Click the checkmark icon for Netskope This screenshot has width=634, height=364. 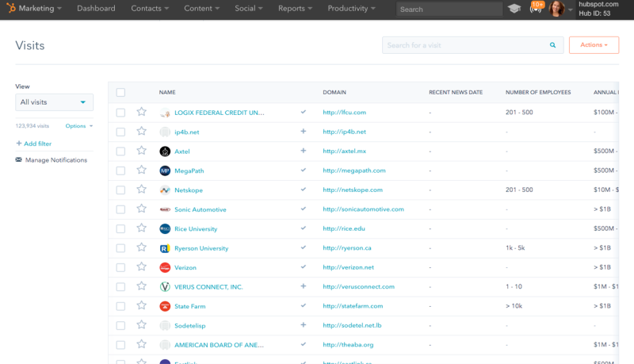(304, 190)
